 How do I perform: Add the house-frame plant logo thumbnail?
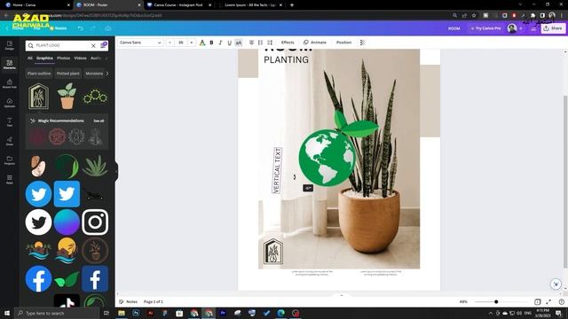pyautogui.click(x=38, y=97)
